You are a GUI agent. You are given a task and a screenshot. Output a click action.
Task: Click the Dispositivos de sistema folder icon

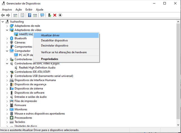12,89
